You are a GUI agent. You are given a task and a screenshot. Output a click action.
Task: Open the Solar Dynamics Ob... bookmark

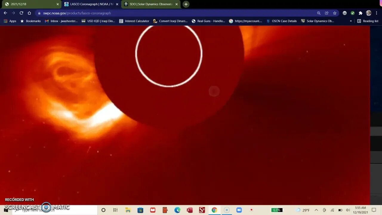tap(318, 21)
